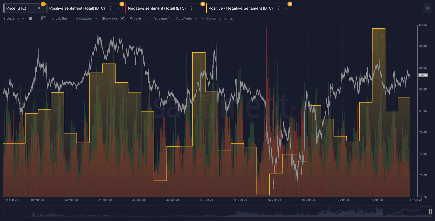
Task: Click the Combine metrics button
Action: click(217, 18)
